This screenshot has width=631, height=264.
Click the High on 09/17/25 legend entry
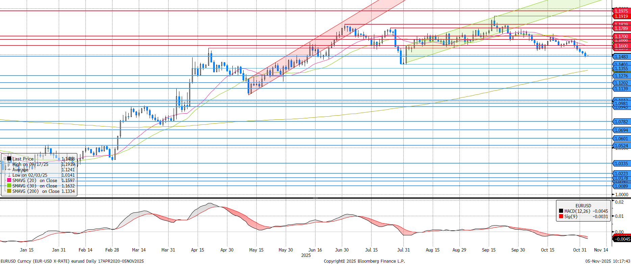tap(30, 164)
